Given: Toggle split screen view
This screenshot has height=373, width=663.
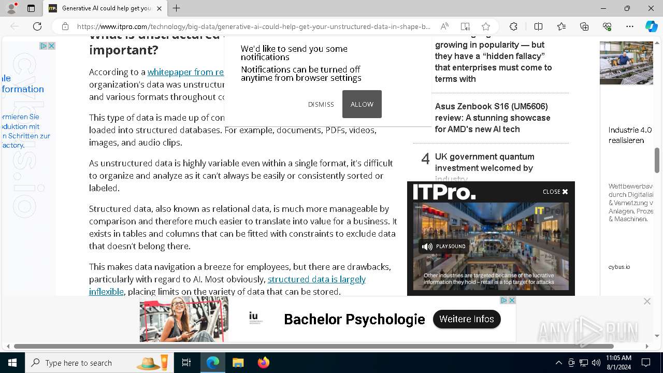Looking at the screenshot, I should 538,26.
